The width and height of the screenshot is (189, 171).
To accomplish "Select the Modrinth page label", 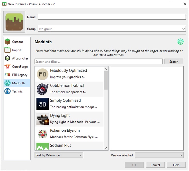I will point(19,83).
